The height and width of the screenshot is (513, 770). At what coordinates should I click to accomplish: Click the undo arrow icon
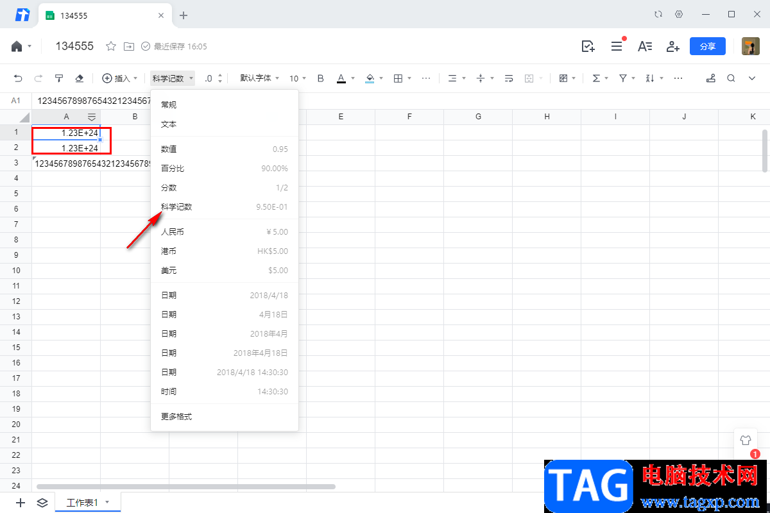coord(18,78)
